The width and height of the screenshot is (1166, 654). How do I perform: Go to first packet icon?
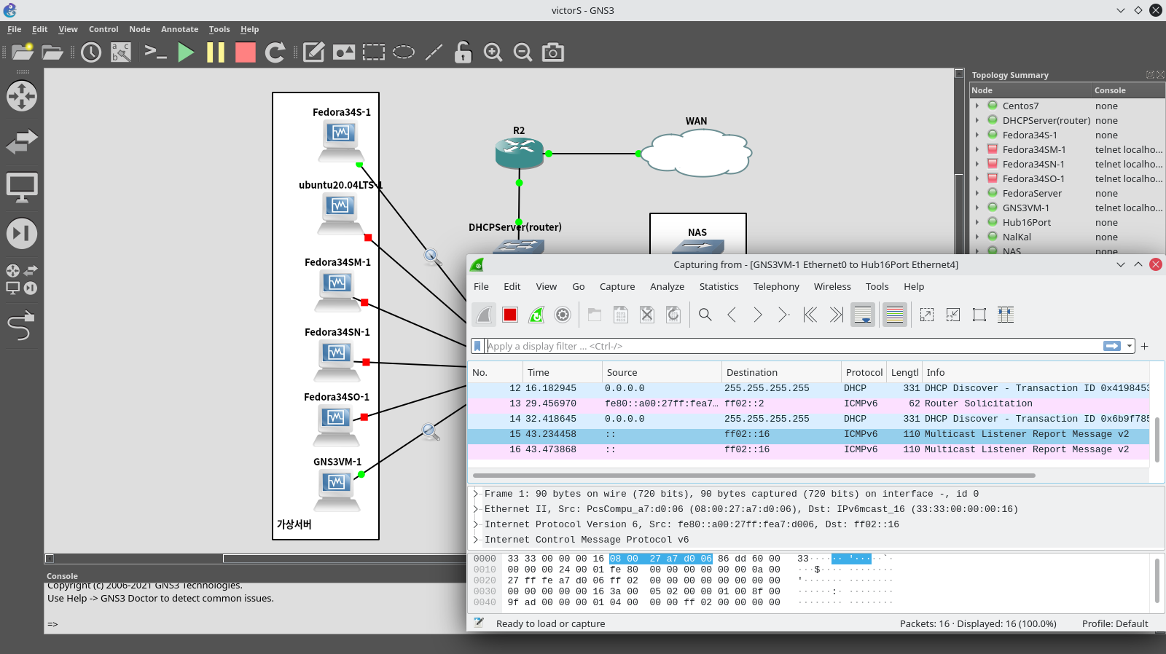pos(810,315)
